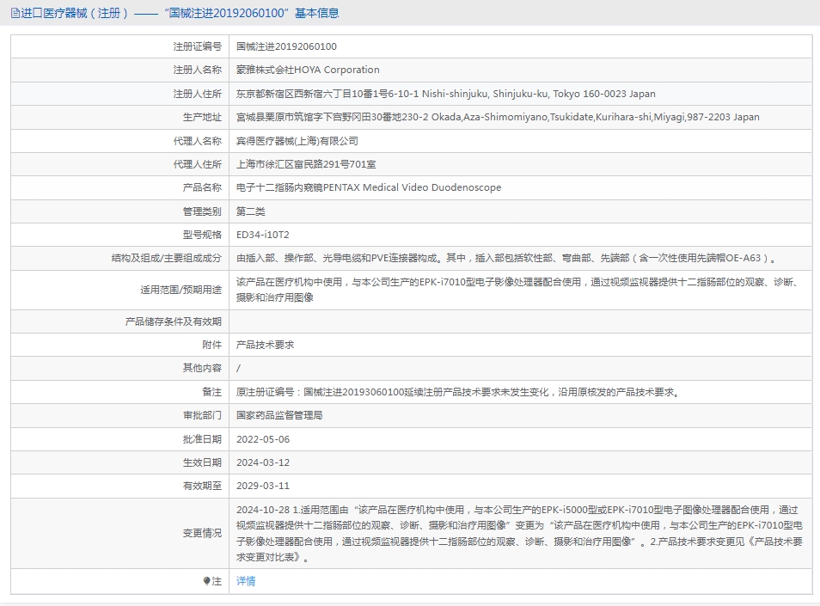
Task: Click the slash value beside 其他内容
Action: pyautogui.click(x=238, y=368)
